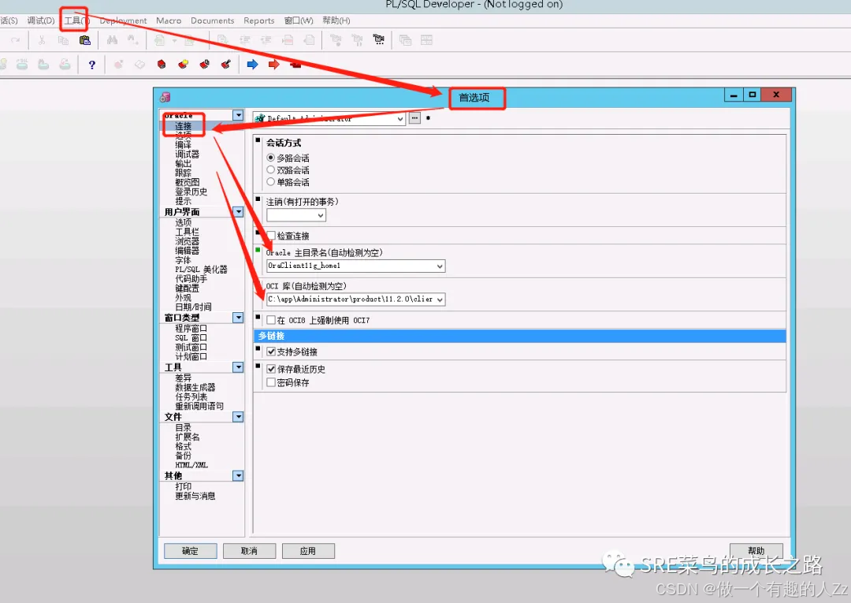This screenshot has height=603, width=851.
Task: Collapse the 用户界面 category arrow
Action: point(238,211)
